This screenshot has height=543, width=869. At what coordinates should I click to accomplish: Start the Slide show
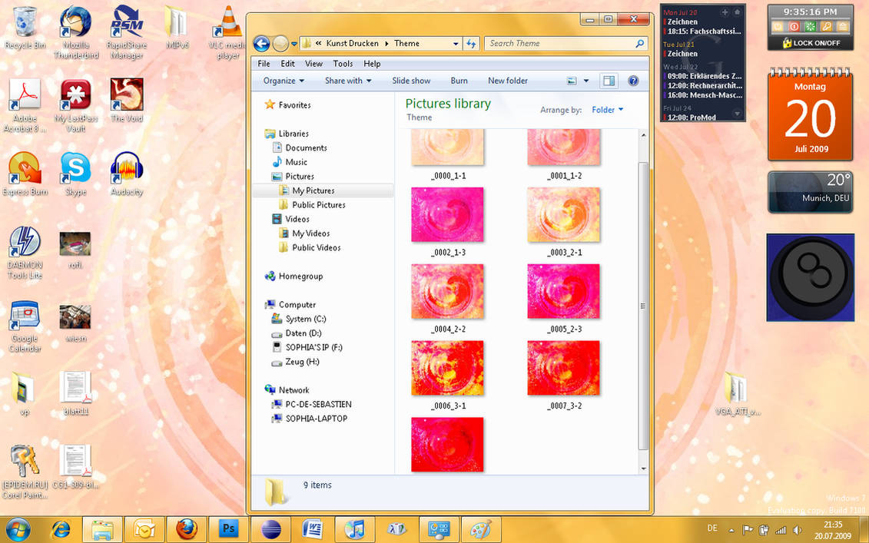pyautogui.click(x=411, y=81)
